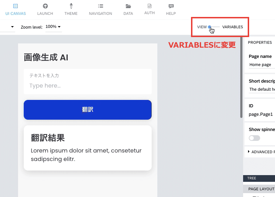Enable the Show spinner toggle

tap(254, 138)
